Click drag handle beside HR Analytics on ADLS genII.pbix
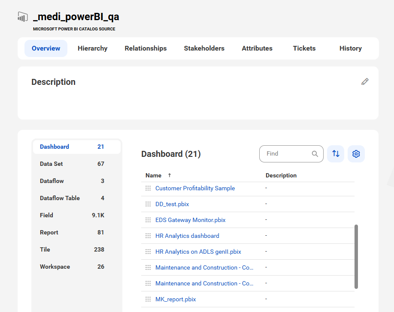Viewport: 394px width, 312px height. point(148,252)
